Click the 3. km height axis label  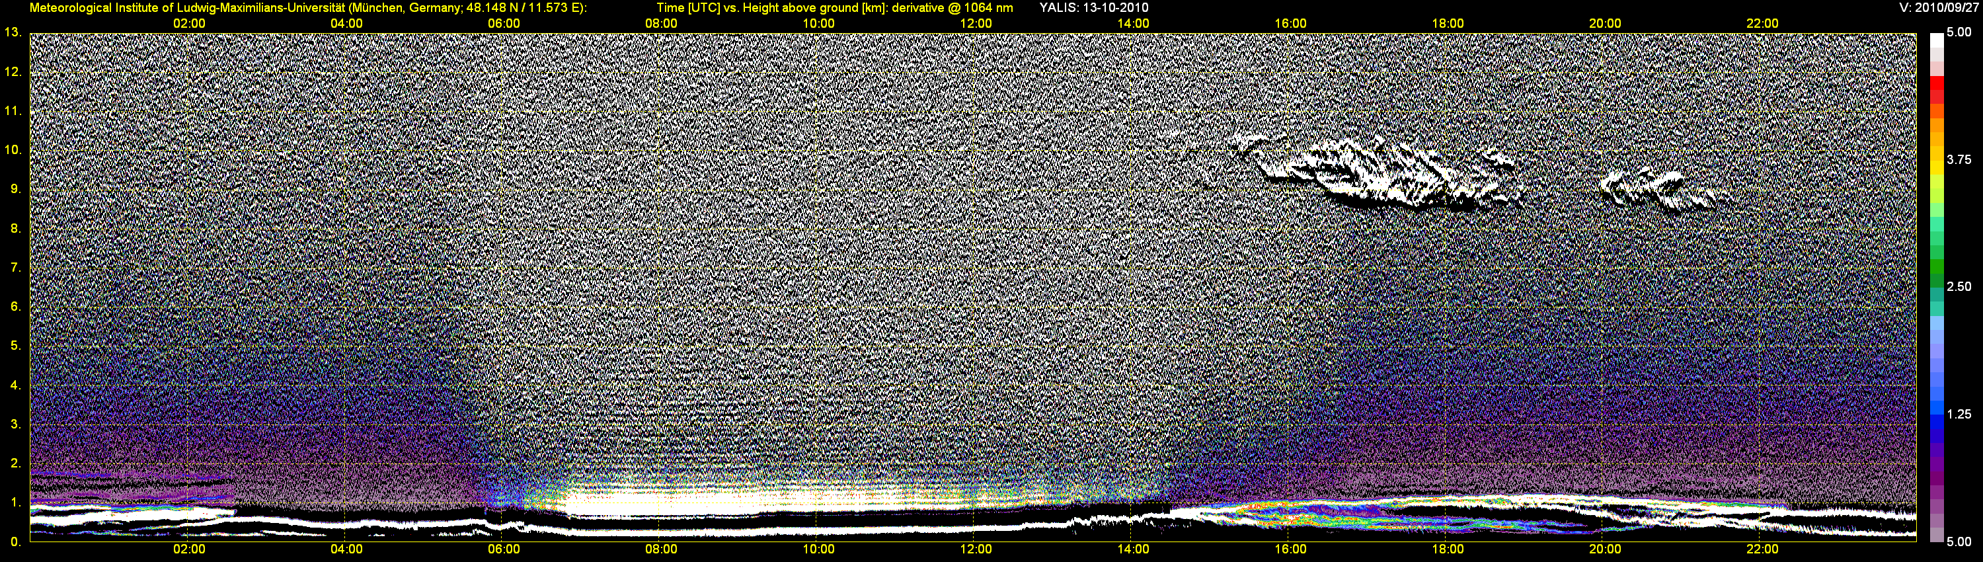pos(16,424)
